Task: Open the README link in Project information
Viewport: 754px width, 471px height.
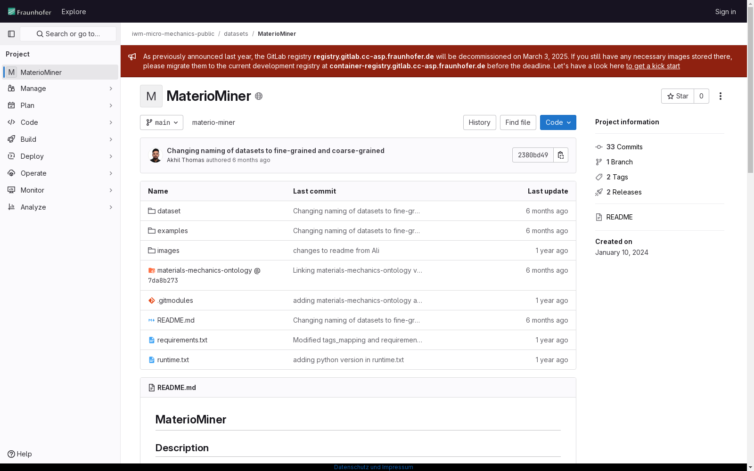Action: coord(620,217)
